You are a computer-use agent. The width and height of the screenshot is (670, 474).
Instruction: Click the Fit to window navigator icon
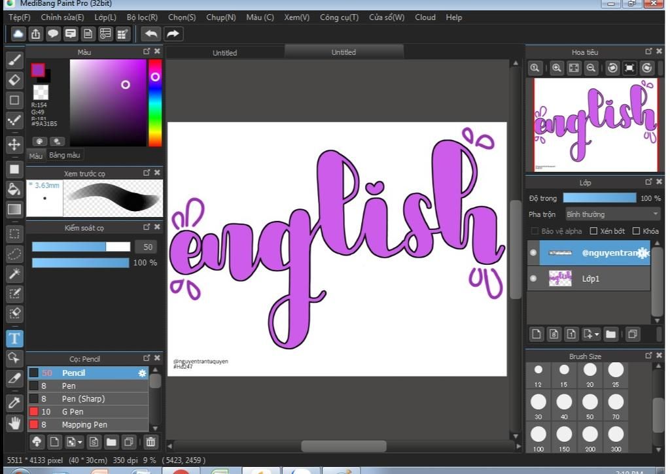click(574, 68)
